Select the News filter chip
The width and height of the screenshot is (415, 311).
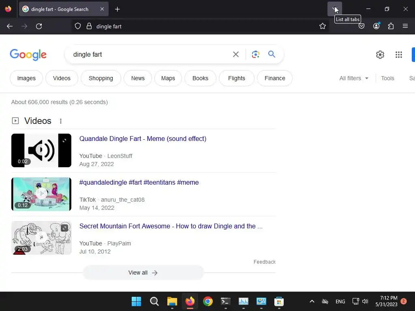138,78
